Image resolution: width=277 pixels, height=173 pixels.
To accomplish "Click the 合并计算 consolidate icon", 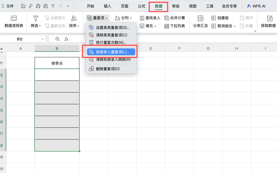I will [x=174, y=18].
